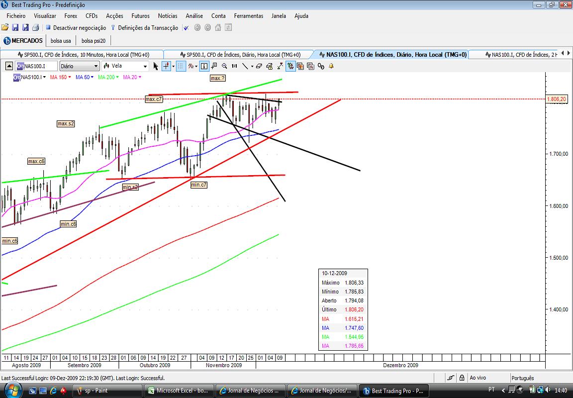Open the CFDs menu
This screenshot has width=573, height=398.
pos(92,16)
